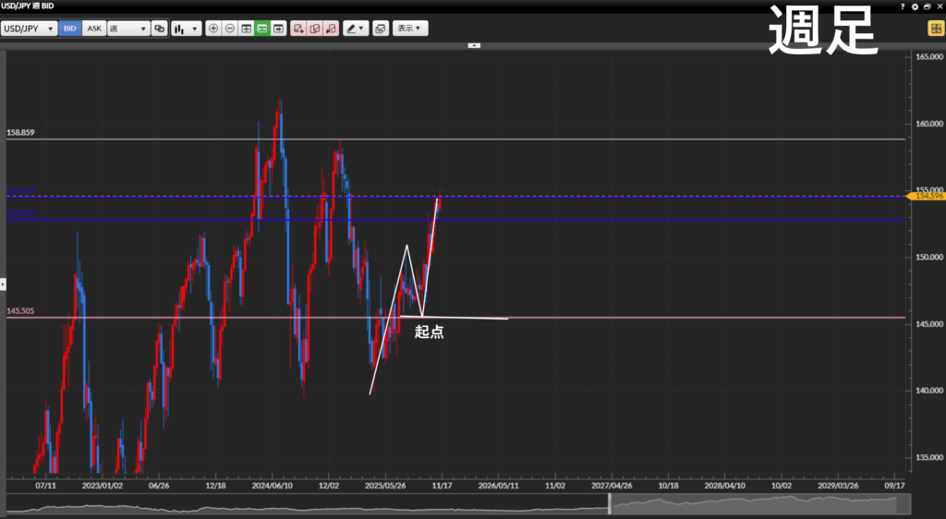The image size is (946, 519).
Task: Switch price display to ASK
Action: pyautogui.click(x=94, y=29)
